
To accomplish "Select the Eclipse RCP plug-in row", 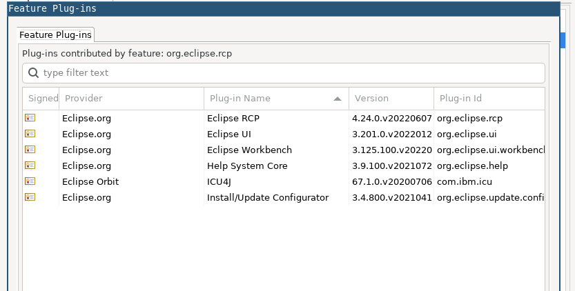I will pos(233,118).
